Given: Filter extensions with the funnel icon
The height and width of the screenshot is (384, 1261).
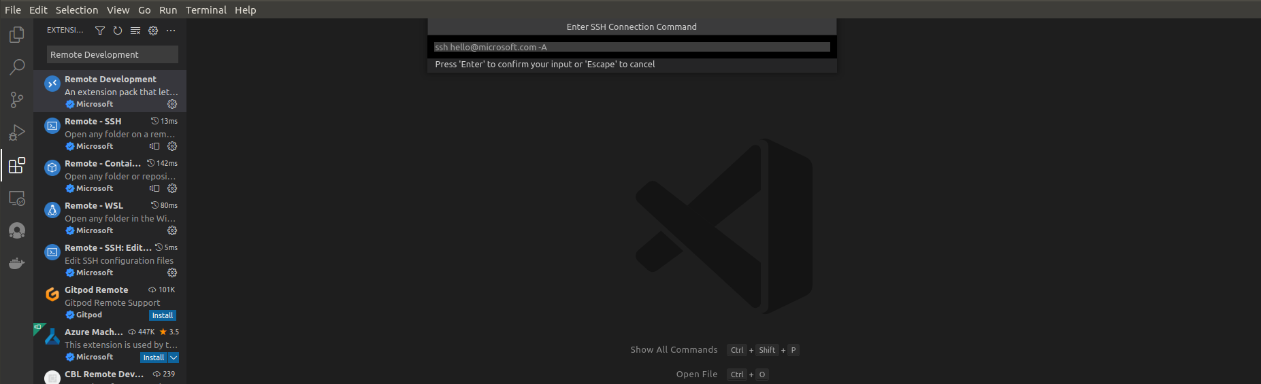Looking at the screenshot, I should click(x=100, y=31).
